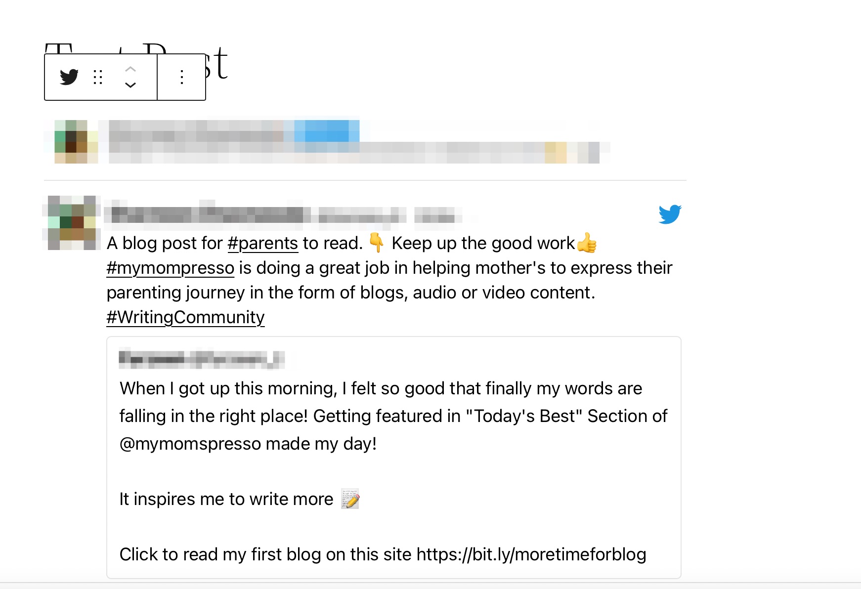Image resolution: width=861 pixels, height=589 pixels.
Task: Click the blue highlighted text in first tweet
Action: pos(322,131)
